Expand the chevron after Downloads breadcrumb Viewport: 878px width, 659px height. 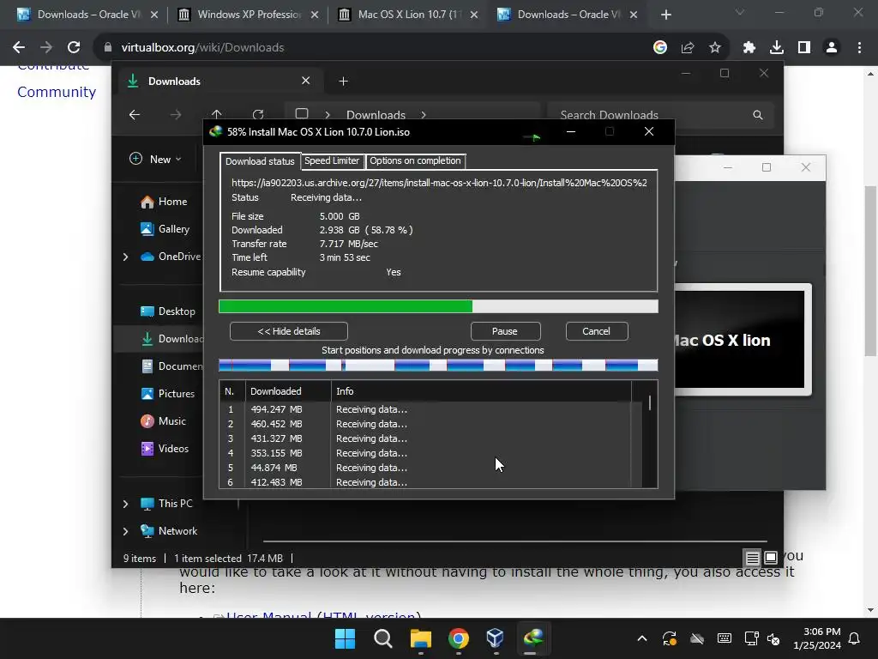click(x=424, y=115)
